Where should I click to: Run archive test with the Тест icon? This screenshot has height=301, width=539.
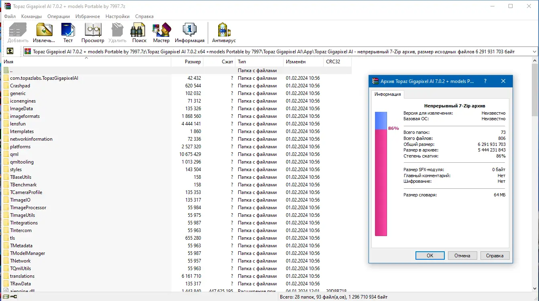(x=68, y=30)
